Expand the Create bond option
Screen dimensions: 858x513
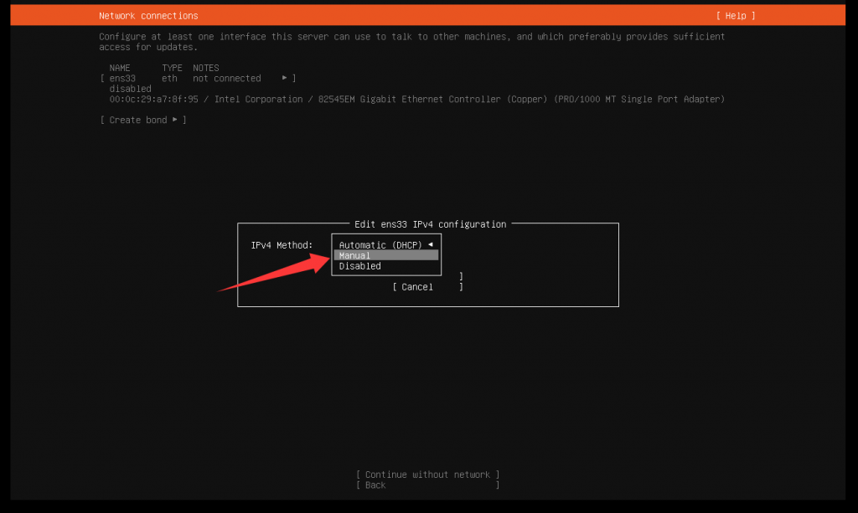(x=139, y=120)
